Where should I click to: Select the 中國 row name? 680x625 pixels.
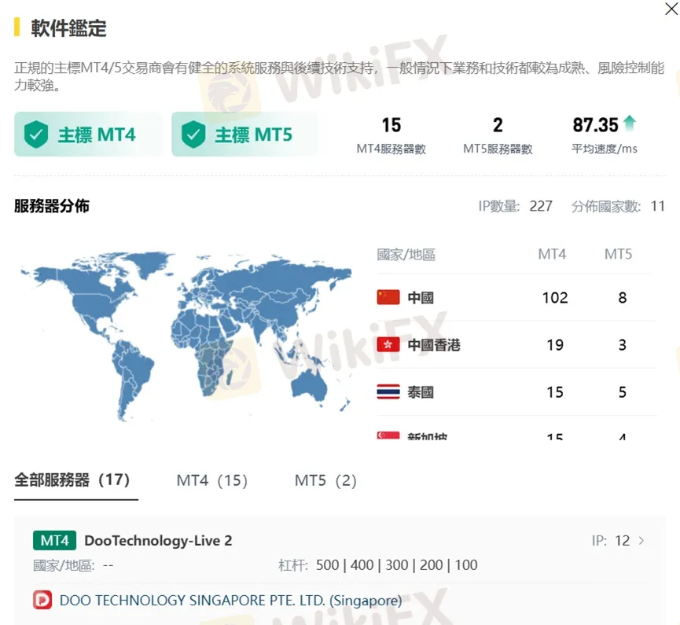coord(421,297)
